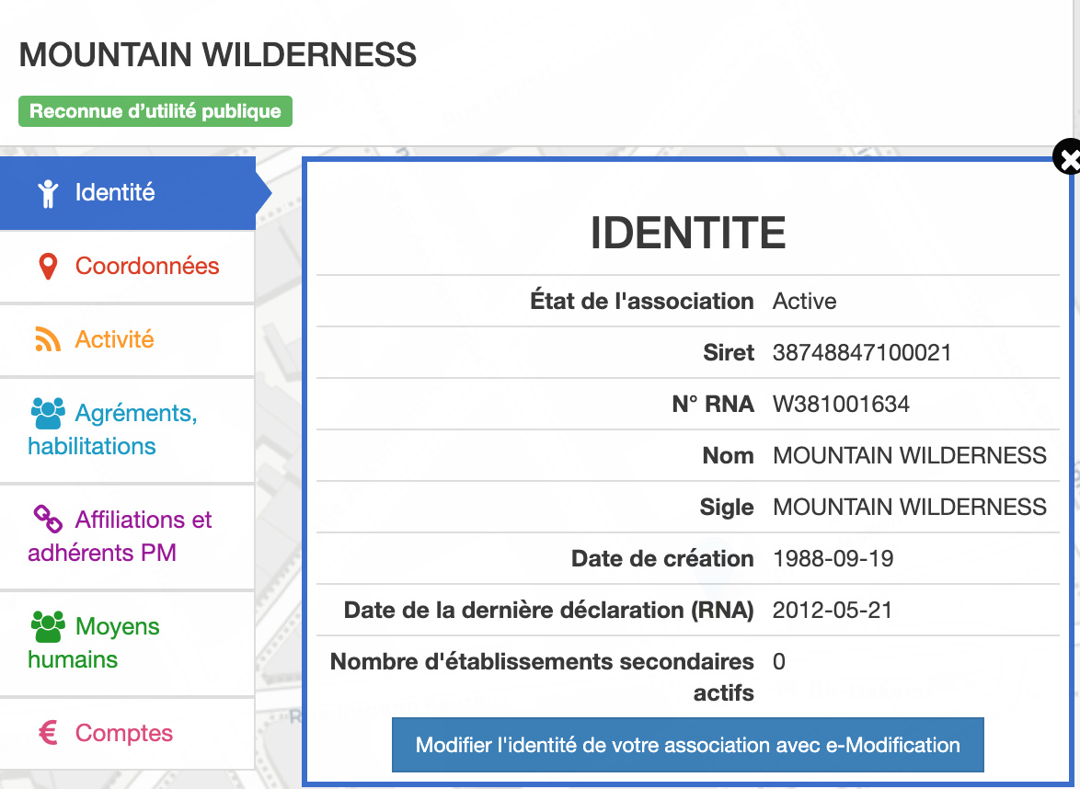Click the Nom field label
1080x789 pixels.
click(x=728, y=456)
